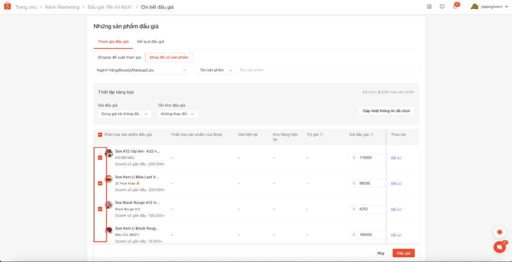
Task: Toggle the select-all checkbox in table header
Action: (100, 134)
